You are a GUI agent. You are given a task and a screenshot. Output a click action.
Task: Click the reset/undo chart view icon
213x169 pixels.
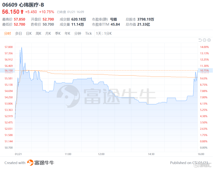200,40
